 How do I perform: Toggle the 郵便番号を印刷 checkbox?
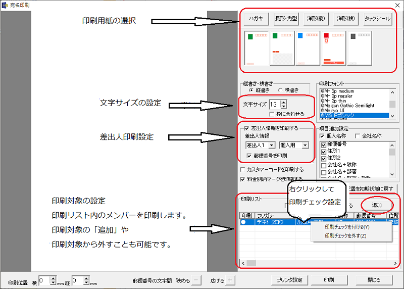(x=249, y=156)
